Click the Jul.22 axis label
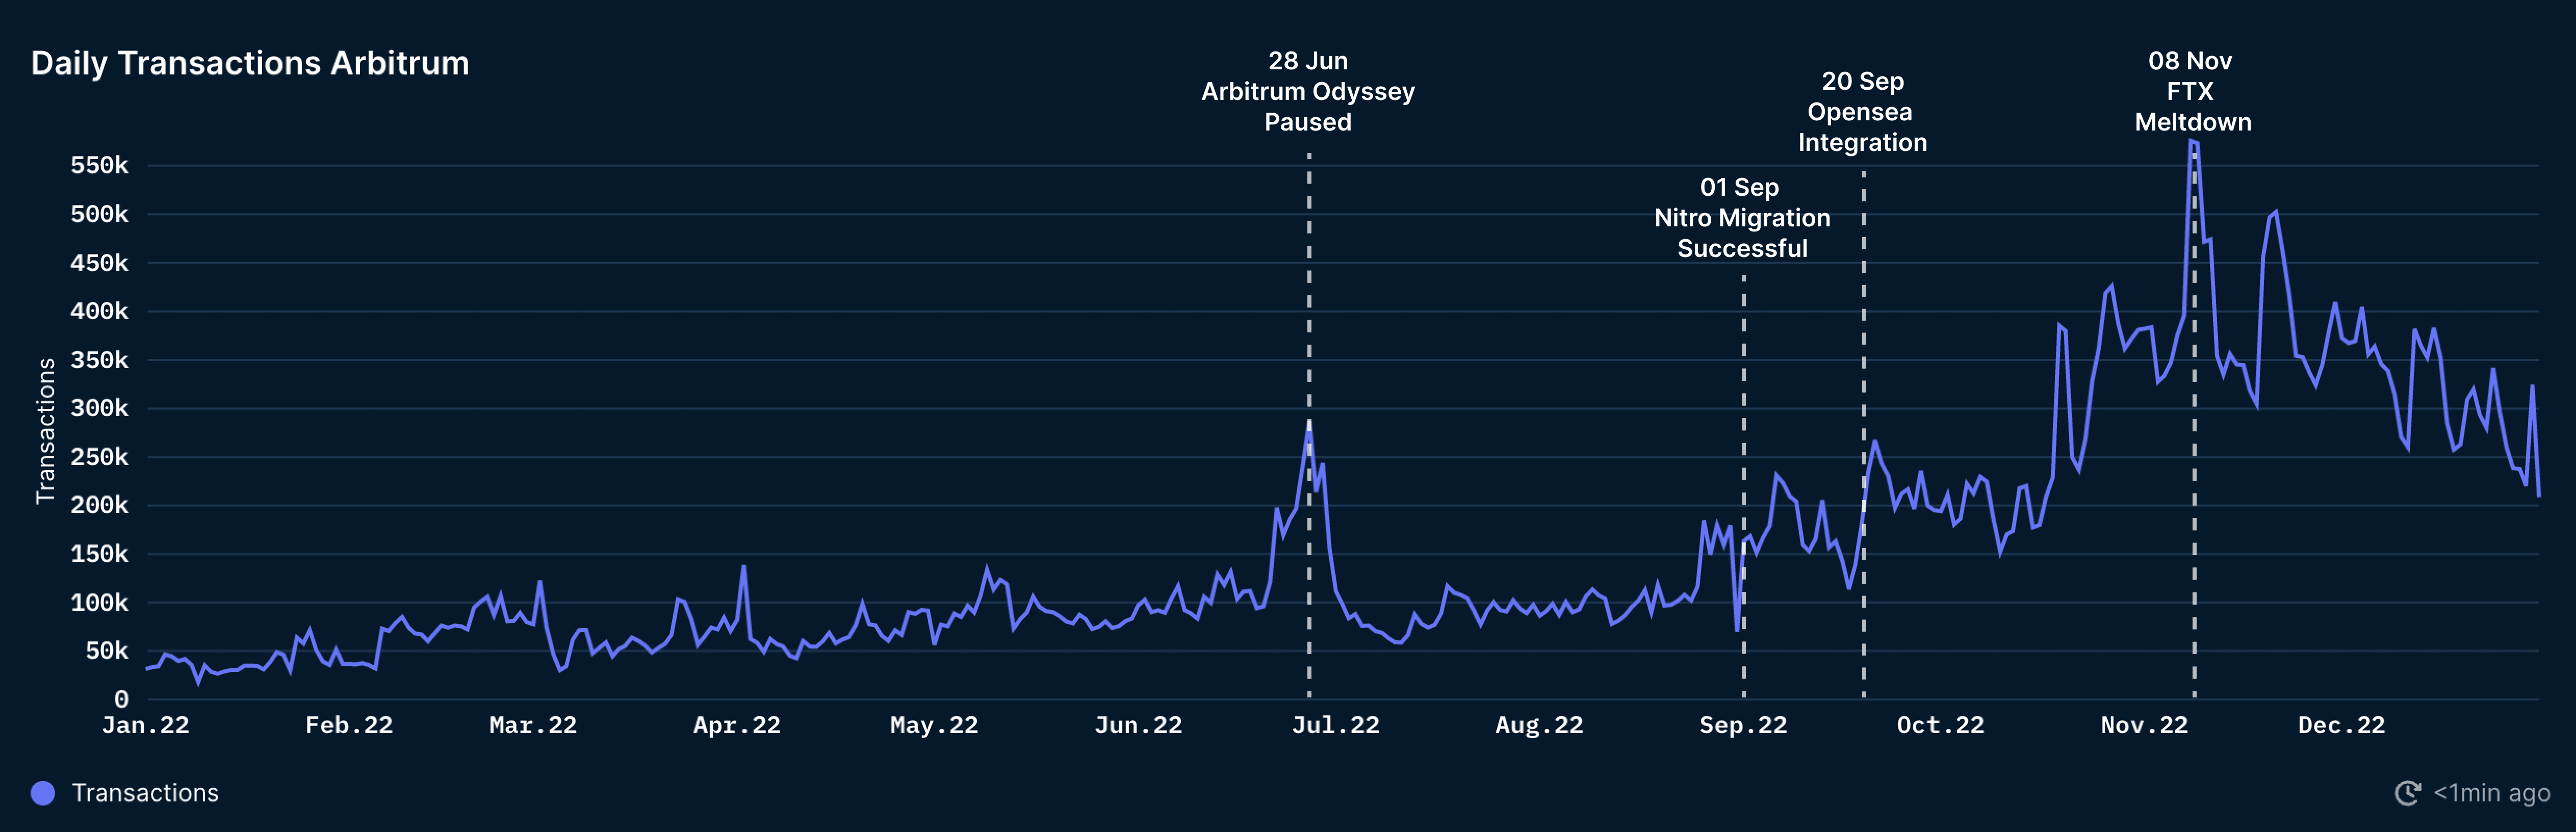 (1336, 725)
